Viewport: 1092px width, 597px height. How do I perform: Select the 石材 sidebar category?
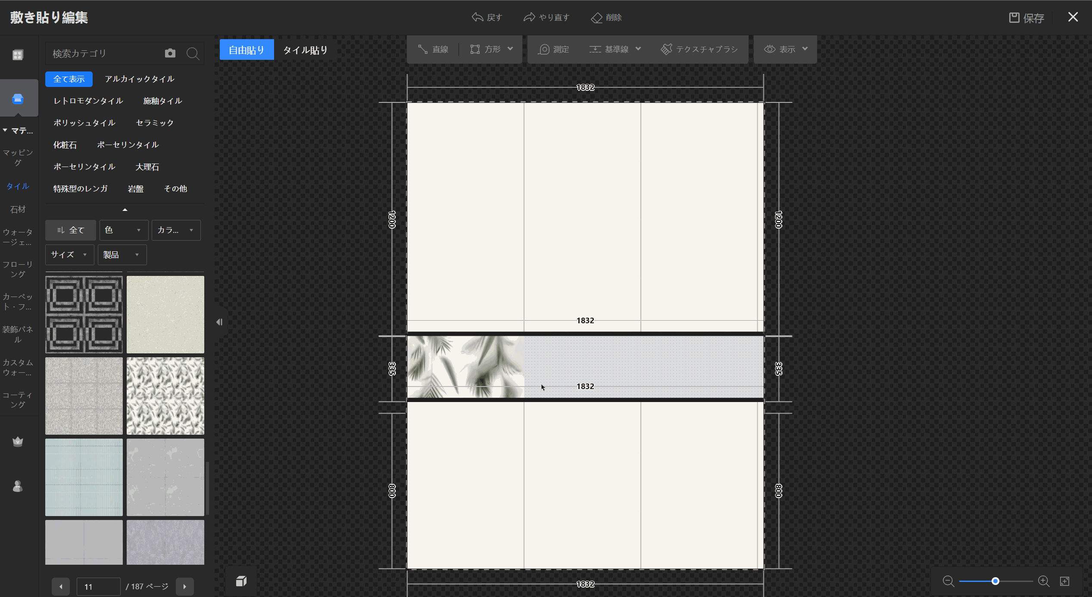pyautogui.click(x=18, y=209)
